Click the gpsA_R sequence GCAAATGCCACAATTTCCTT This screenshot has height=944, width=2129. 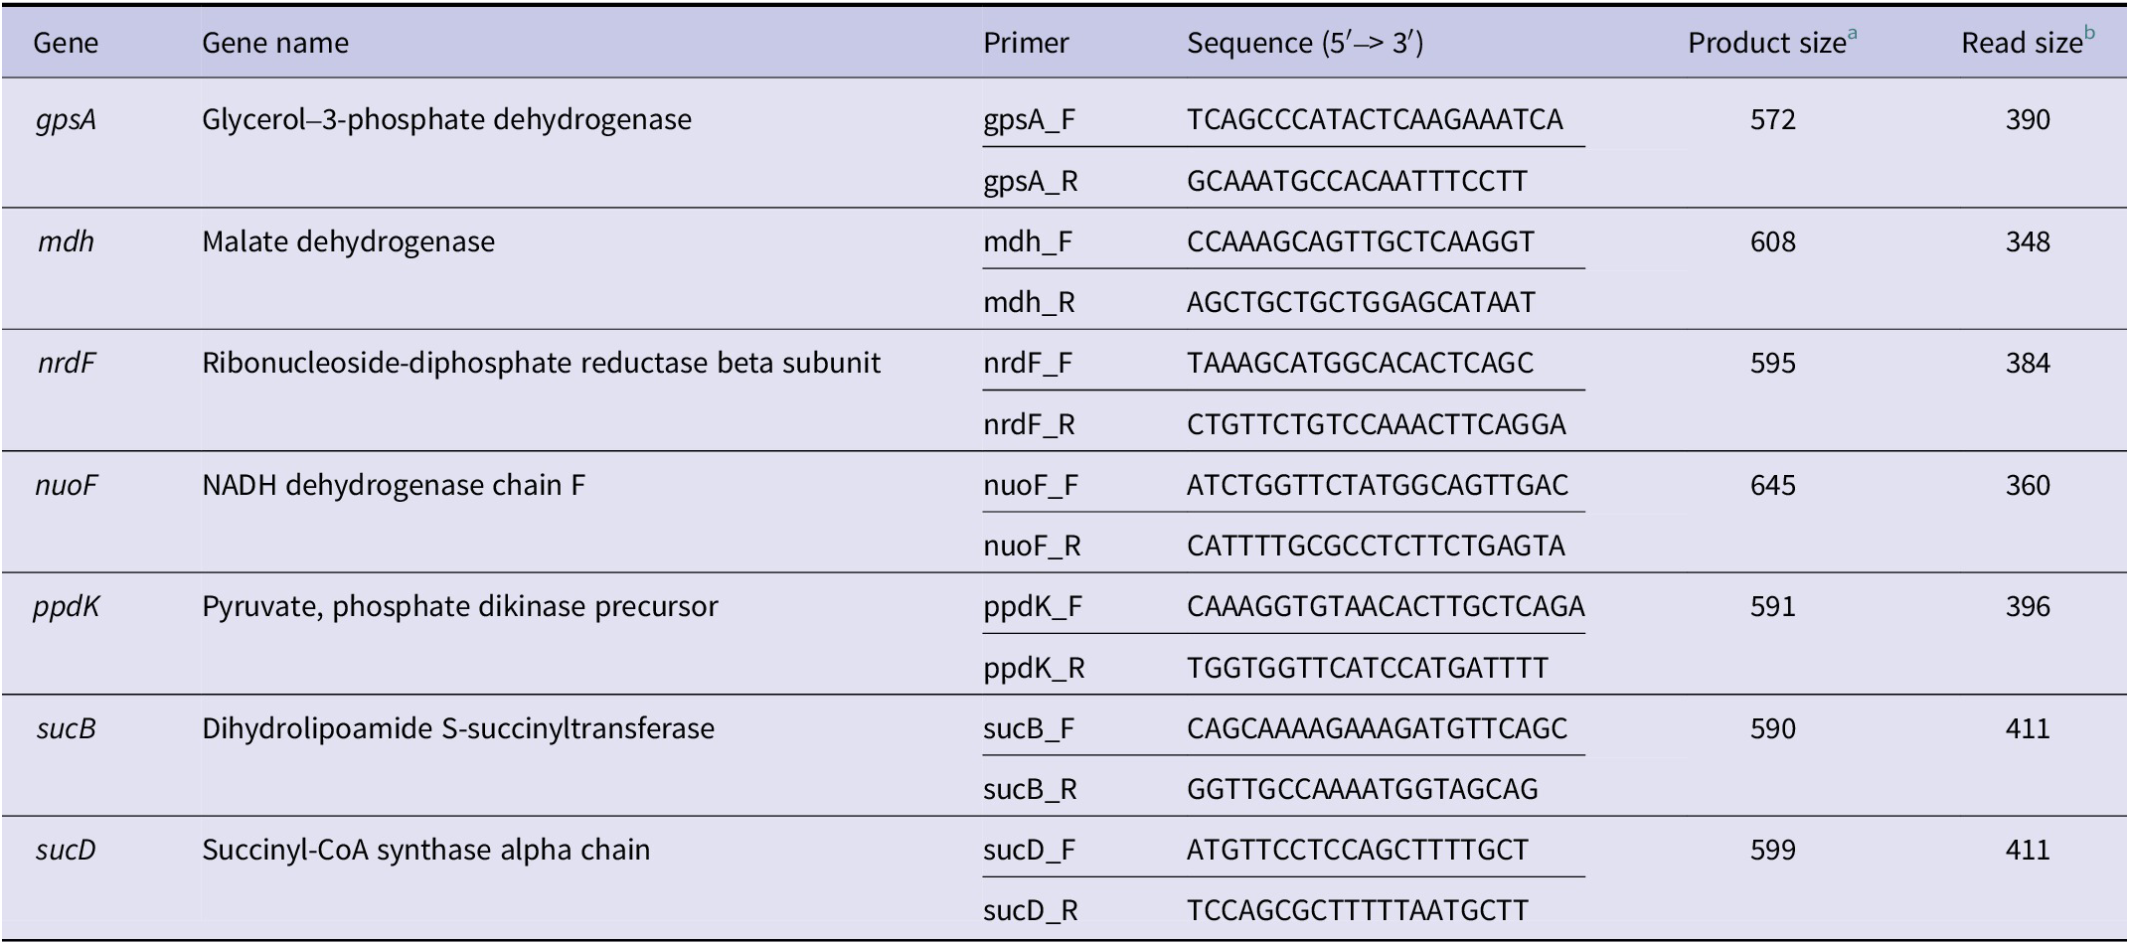coord(1357,182)
